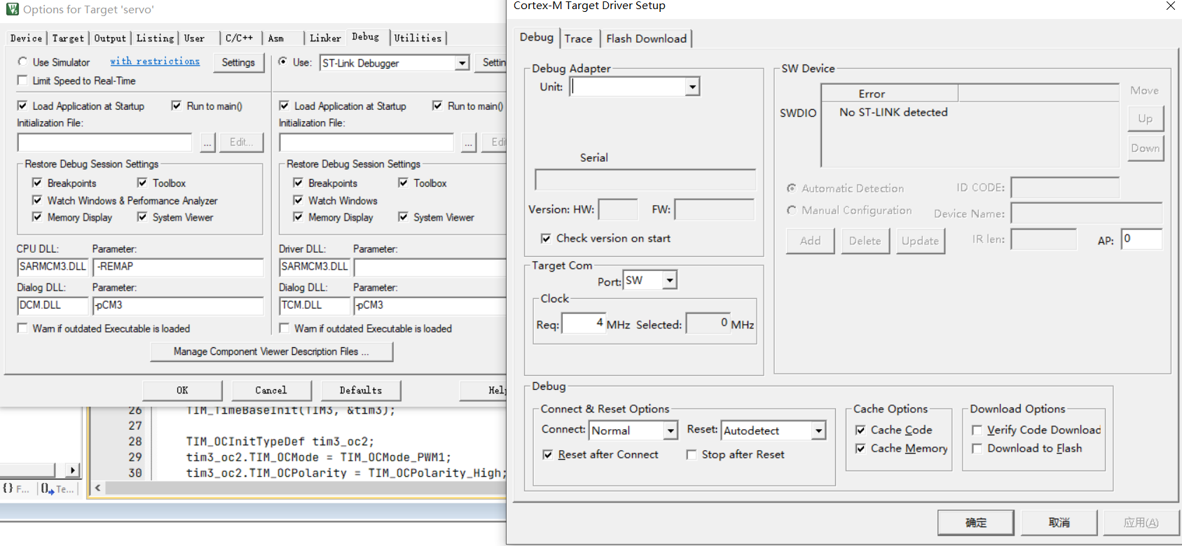Click the simulator Initialization File field
Image resolution: width=1182 pixels, height=546 pixels.
click(x=105, y=142)
